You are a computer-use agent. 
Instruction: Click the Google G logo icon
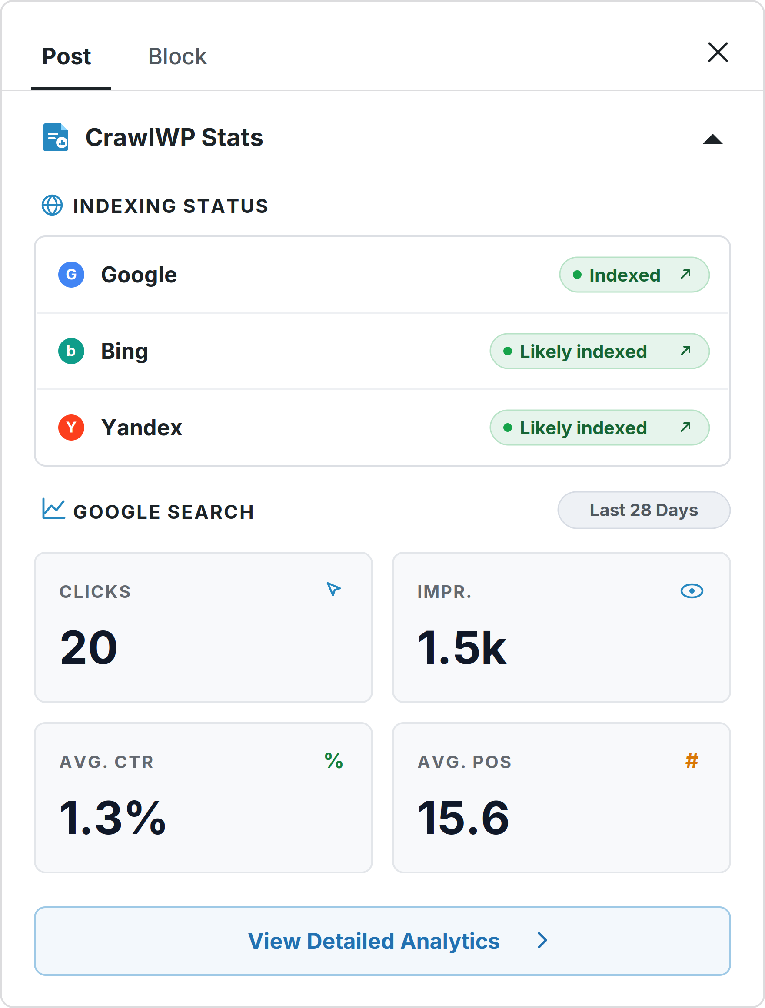[x=71, y=275]
